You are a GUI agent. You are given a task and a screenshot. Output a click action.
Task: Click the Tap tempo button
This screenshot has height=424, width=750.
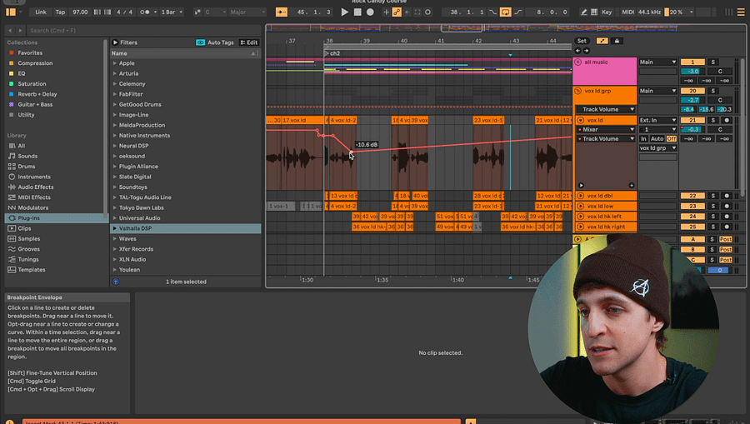click(60, 12)
